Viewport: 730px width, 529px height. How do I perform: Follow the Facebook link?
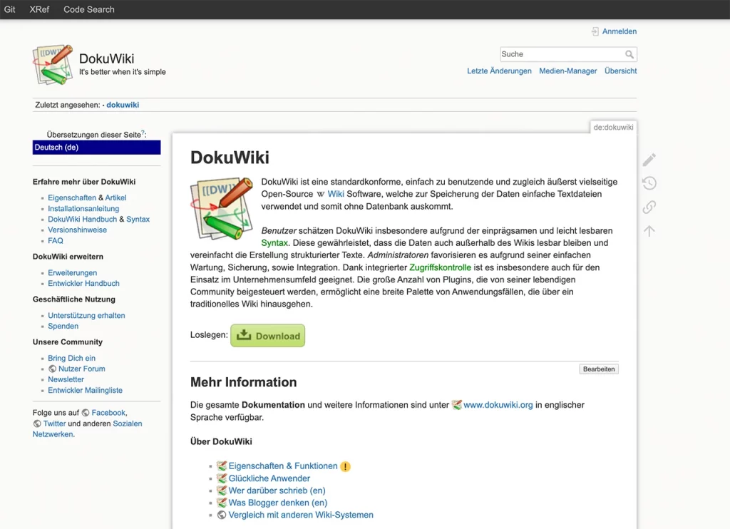click(x=108, y=413)
